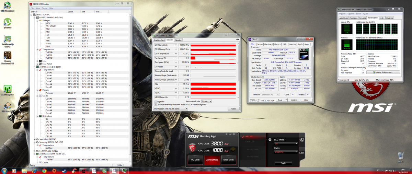Open the AMD Radeon R9 390 Series GPU selector
Image resolution: width=412 pixels, height=174 pixels.
(171, 109)
